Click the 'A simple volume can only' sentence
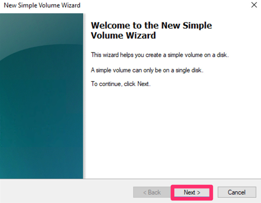 tap(147, 70)
